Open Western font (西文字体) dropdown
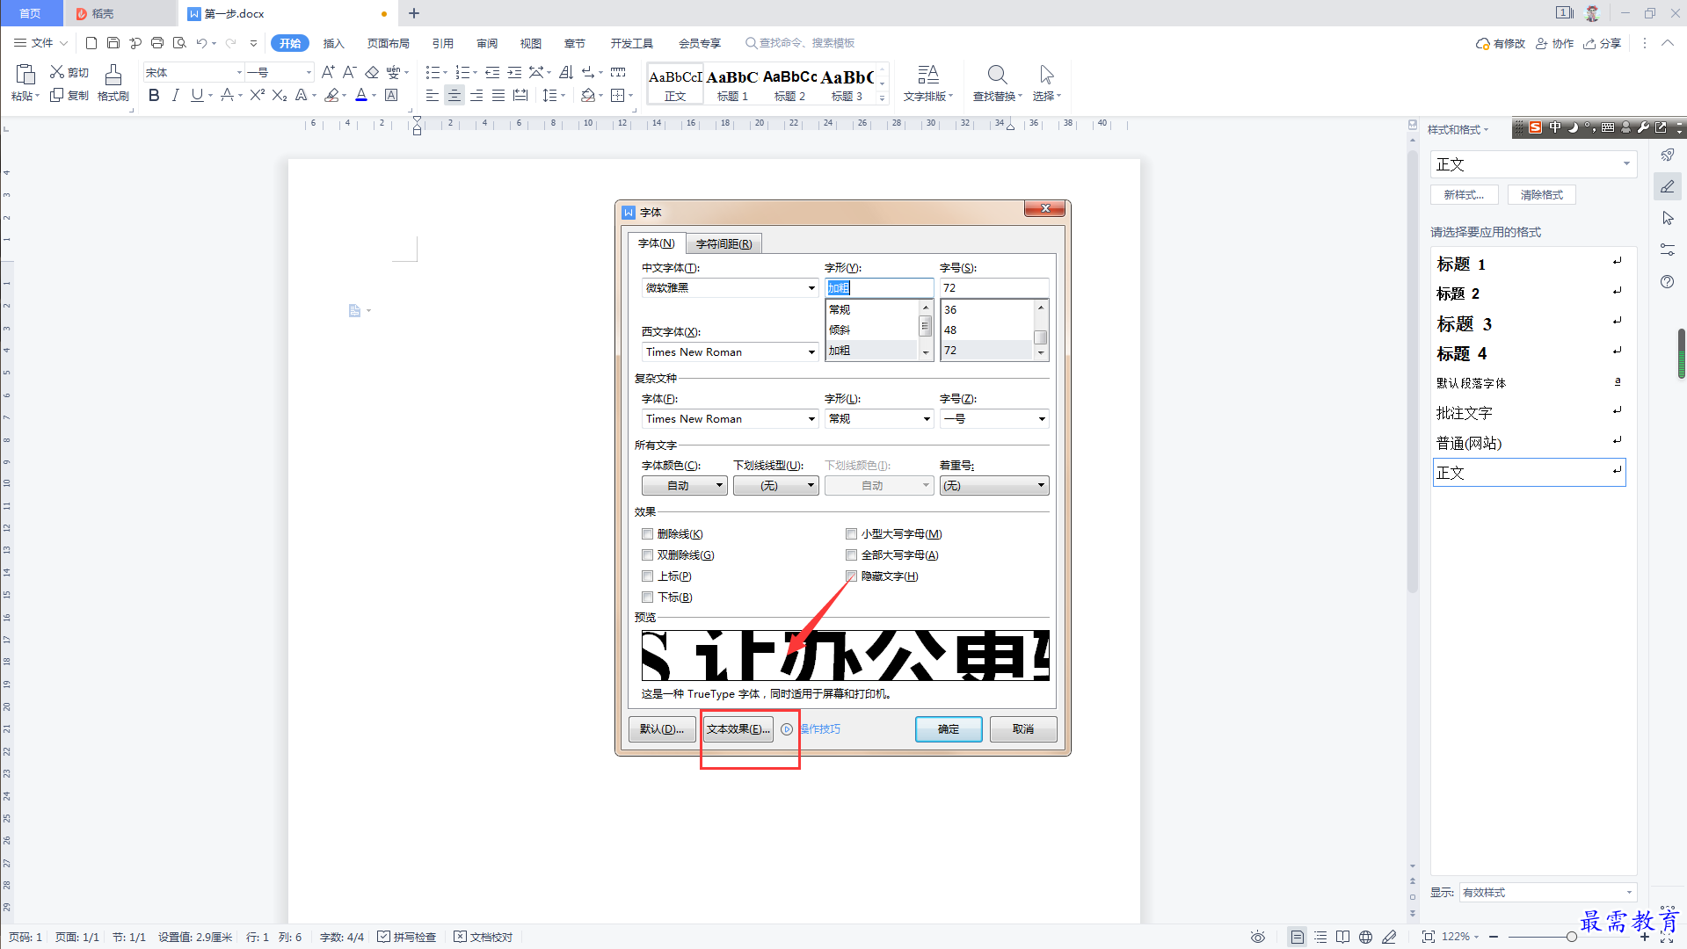The image size is (1687, 949). pyautogui.click(x=811, y=352)
